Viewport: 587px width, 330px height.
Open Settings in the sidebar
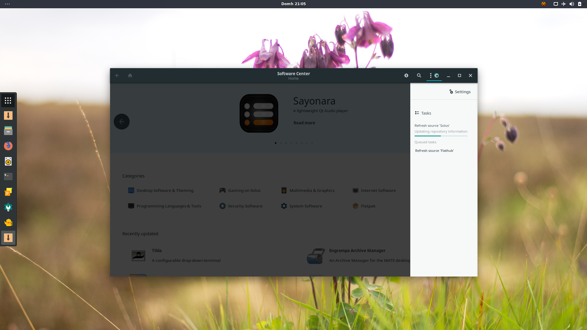coord(460,92)
